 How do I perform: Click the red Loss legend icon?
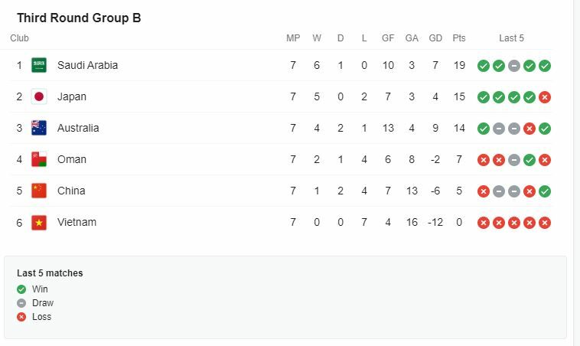click(21, 317)
